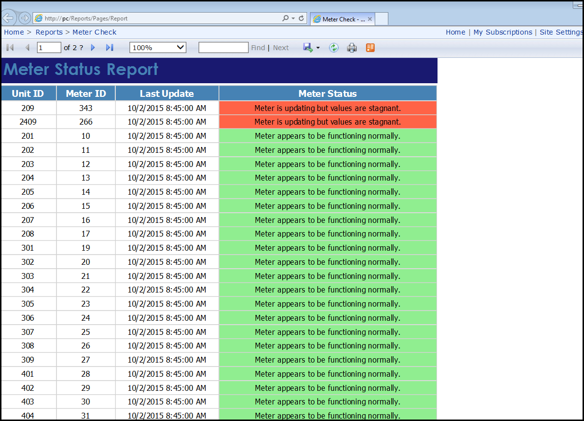This screenshot has height=421, width=584.
Task: Go to the next report page
Action: point(93,48)
